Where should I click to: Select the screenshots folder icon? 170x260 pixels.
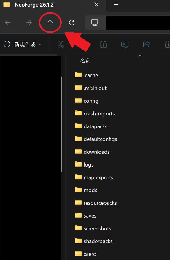click(78, 228)
